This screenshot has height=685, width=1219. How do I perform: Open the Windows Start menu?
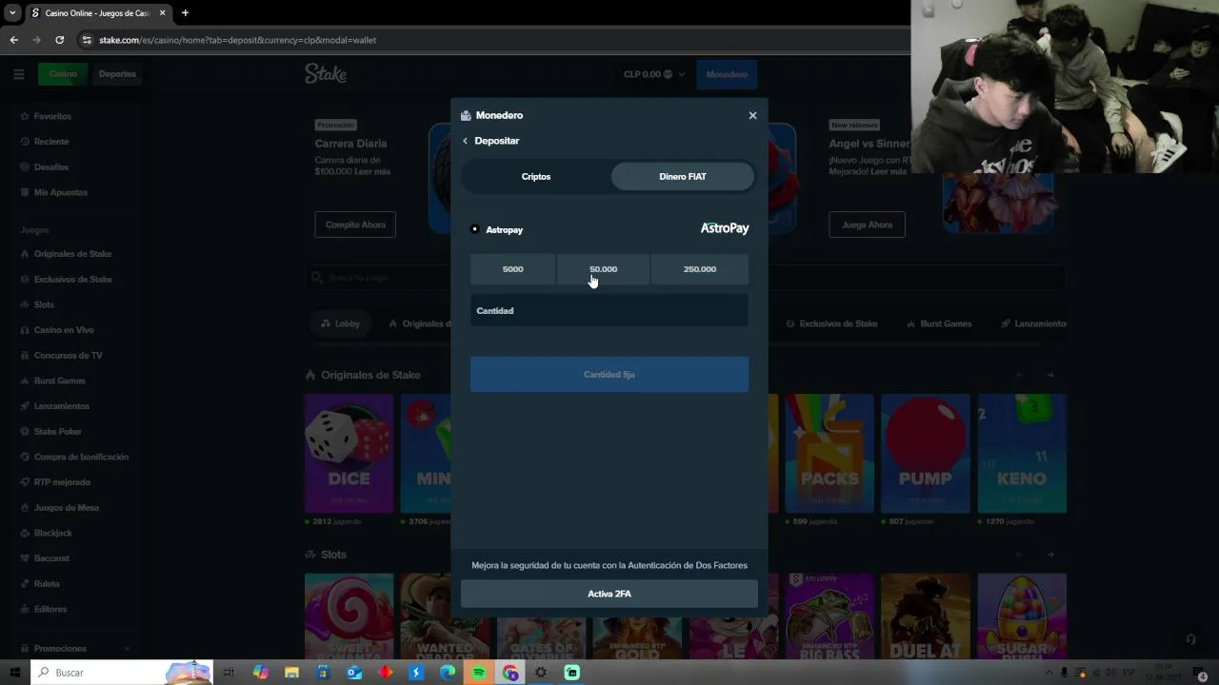point(15,673)
